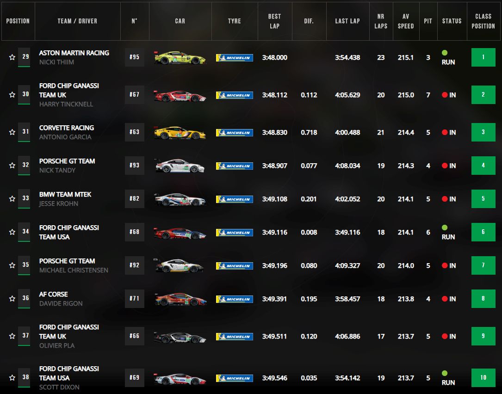This screenshot has width=502, height=394.
Task: Select the Porsche #93 car picture
Action: (180, 166)
